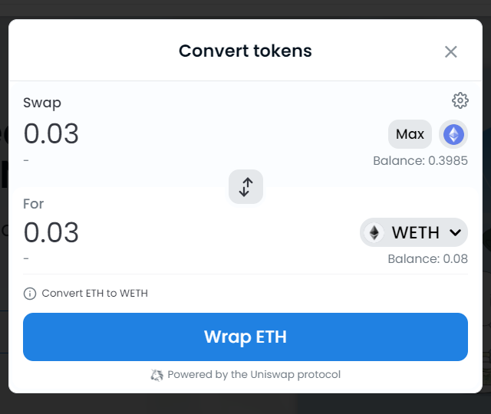Image resolution: width=491 pixels, height=414 pixels.
Task: Click the Max amount button
Action: 410,134
